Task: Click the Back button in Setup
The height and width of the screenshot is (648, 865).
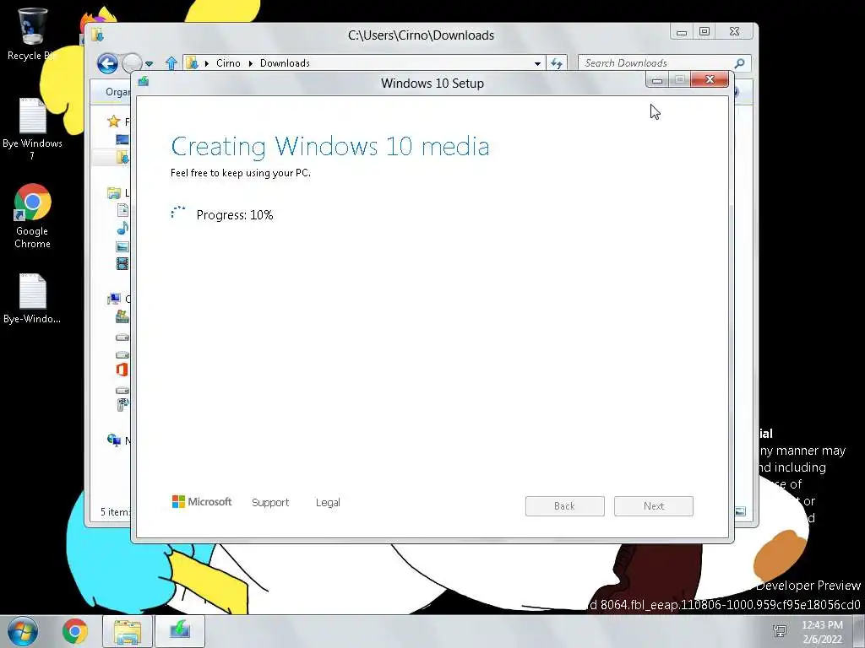Action: point(565,506)
